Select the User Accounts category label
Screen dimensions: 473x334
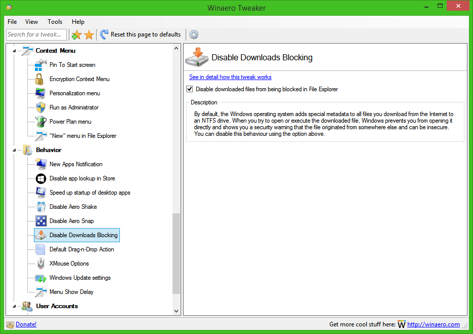(x=57, y=306)
